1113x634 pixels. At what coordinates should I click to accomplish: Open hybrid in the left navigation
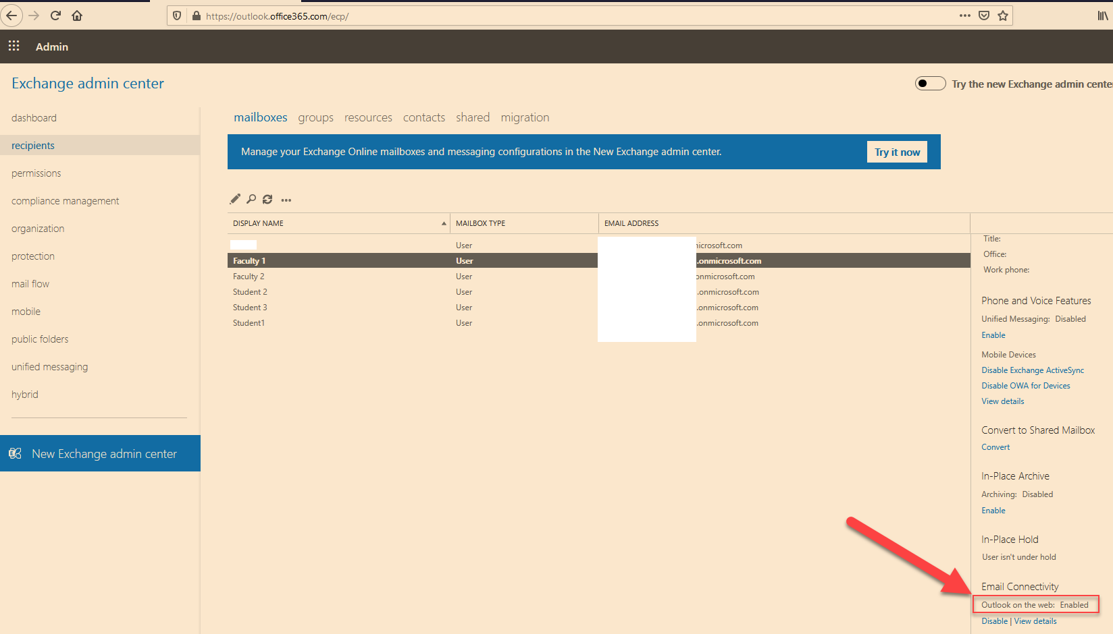[x=24, y=395]
